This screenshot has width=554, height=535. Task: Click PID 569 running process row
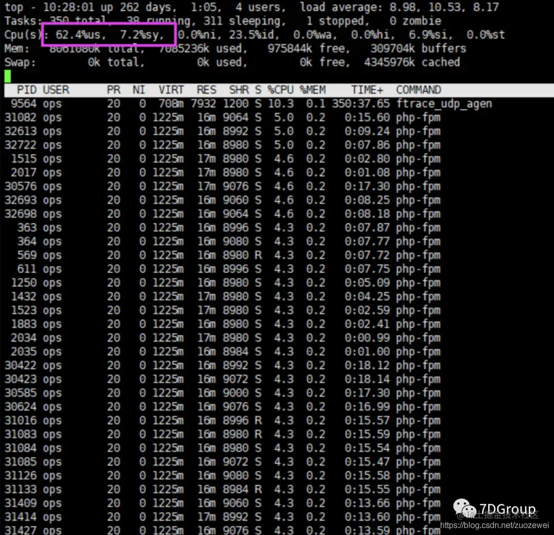coord(223,255)
